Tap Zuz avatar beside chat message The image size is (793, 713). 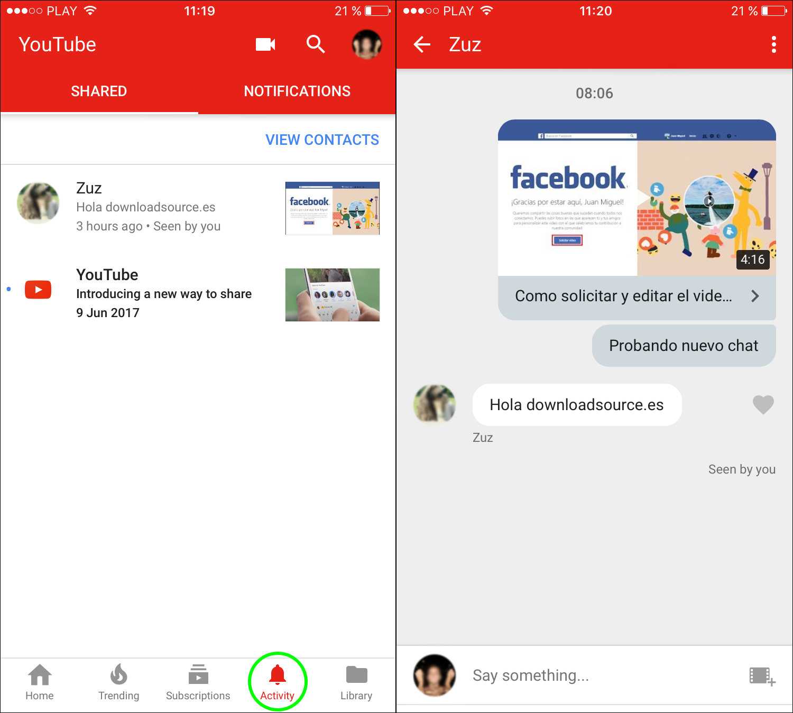coord(435,405)
